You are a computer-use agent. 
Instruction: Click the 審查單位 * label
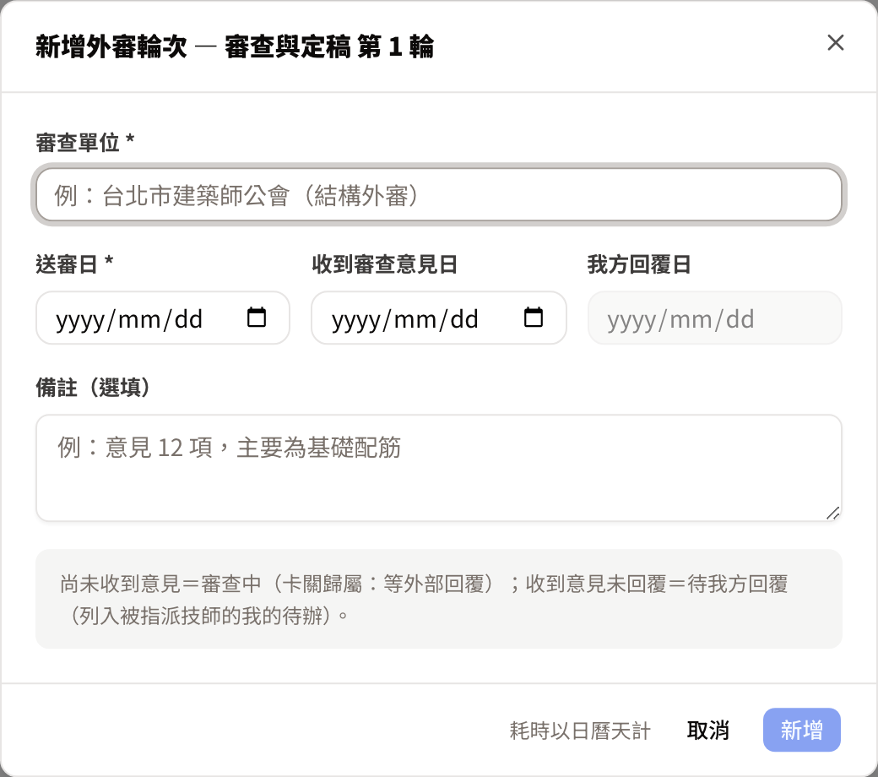pyautogui.click(x=85, y=142)
